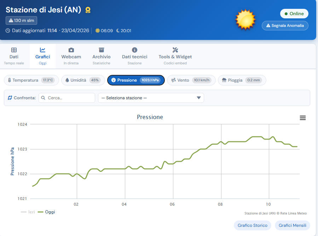The height and width of the screenshot is (236, 318).
Task: Toggle the Oggi series in chart legend
Action: click(47, 212)
